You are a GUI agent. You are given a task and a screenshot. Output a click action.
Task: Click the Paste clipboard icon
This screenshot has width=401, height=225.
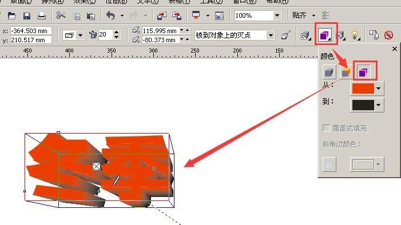[91, 16]
